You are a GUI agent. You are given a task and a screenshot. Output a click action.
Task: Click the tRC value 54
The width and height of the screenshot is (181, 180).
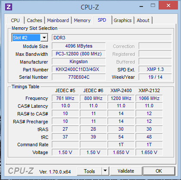pos(121,137)
